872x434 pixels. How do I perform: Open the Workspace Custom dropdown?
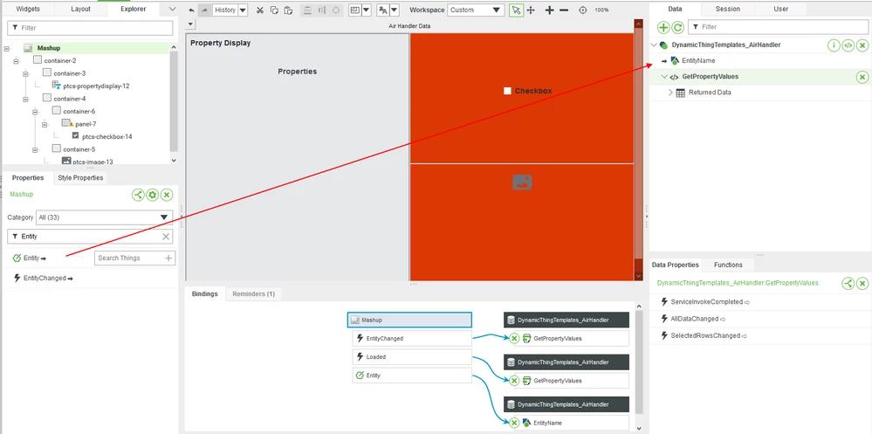(x=476, y=10)
